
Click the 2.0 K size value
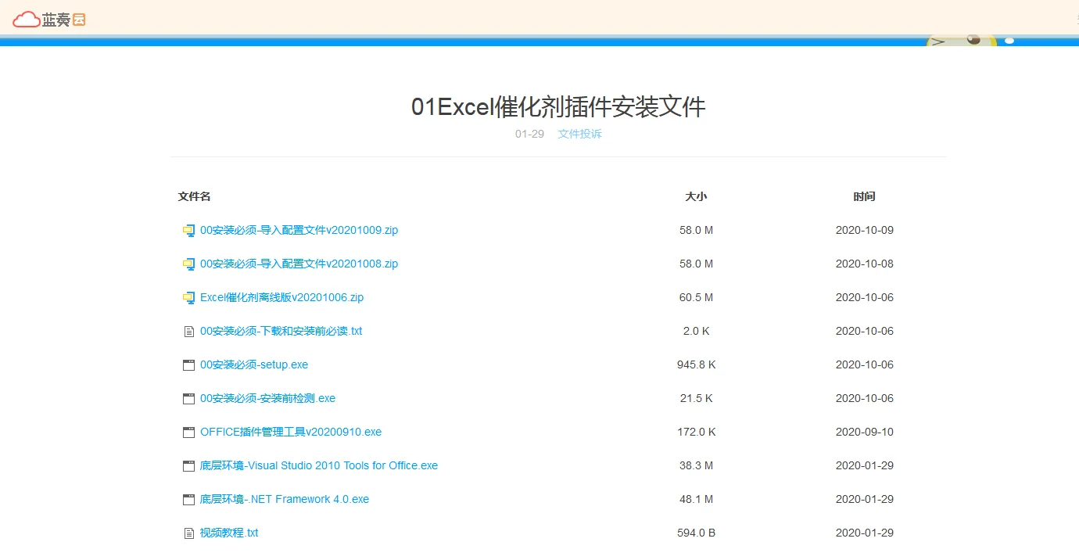point(697,331)
